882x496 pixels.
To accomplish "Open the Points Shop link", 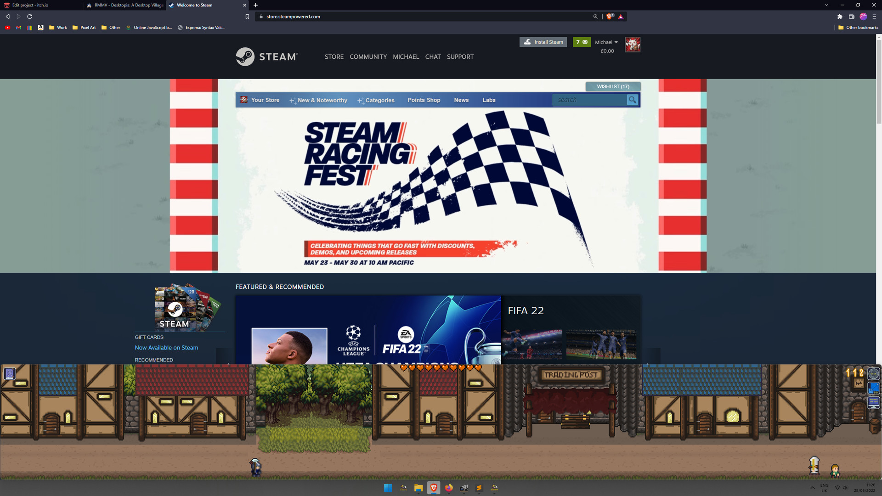I will [x=424, y=100].
